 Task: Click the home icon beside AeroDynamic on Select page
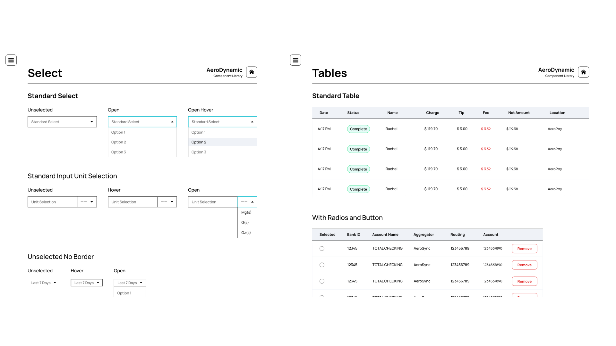[252, 72]
